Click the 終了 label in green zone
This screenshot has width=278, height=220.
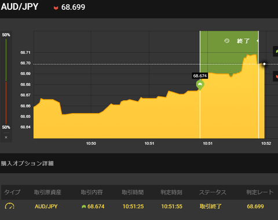(243, 41)
